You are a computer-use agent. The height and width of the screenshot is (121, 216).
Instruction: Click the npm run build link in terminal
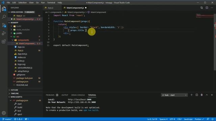click(91, 110)
